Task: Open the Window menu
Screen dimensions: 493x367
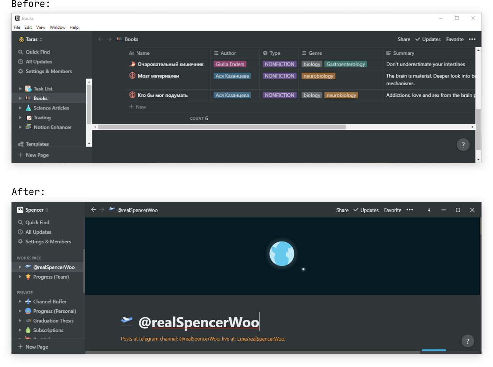Action: pos(57,28)
